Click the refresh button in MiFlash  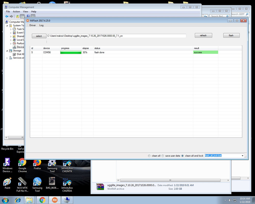pos(203,35)
